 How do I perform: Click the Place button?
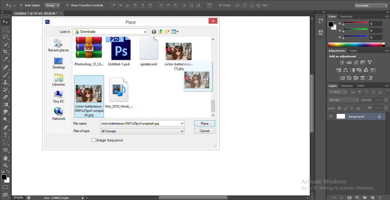pos(205,124)
